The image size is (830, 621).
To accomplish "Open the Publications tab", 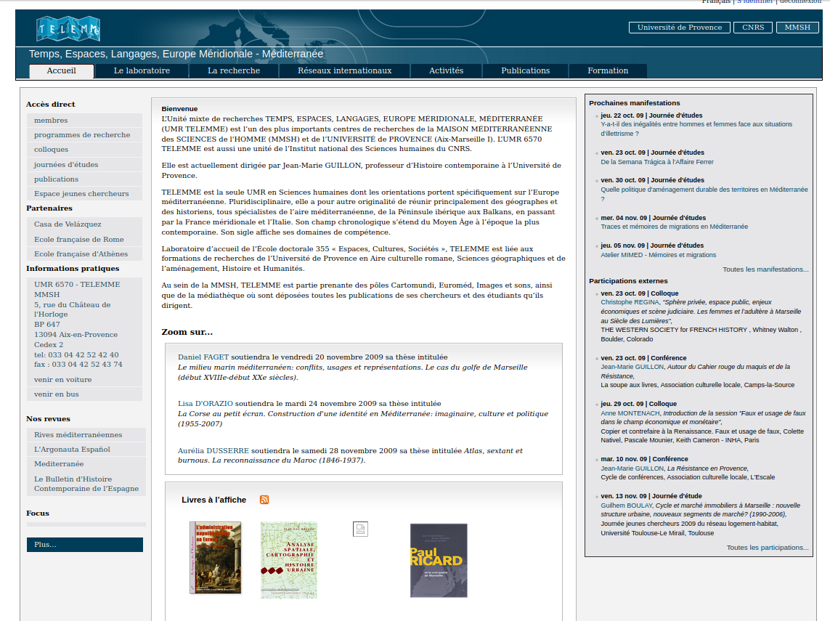I will pos(526,71).
